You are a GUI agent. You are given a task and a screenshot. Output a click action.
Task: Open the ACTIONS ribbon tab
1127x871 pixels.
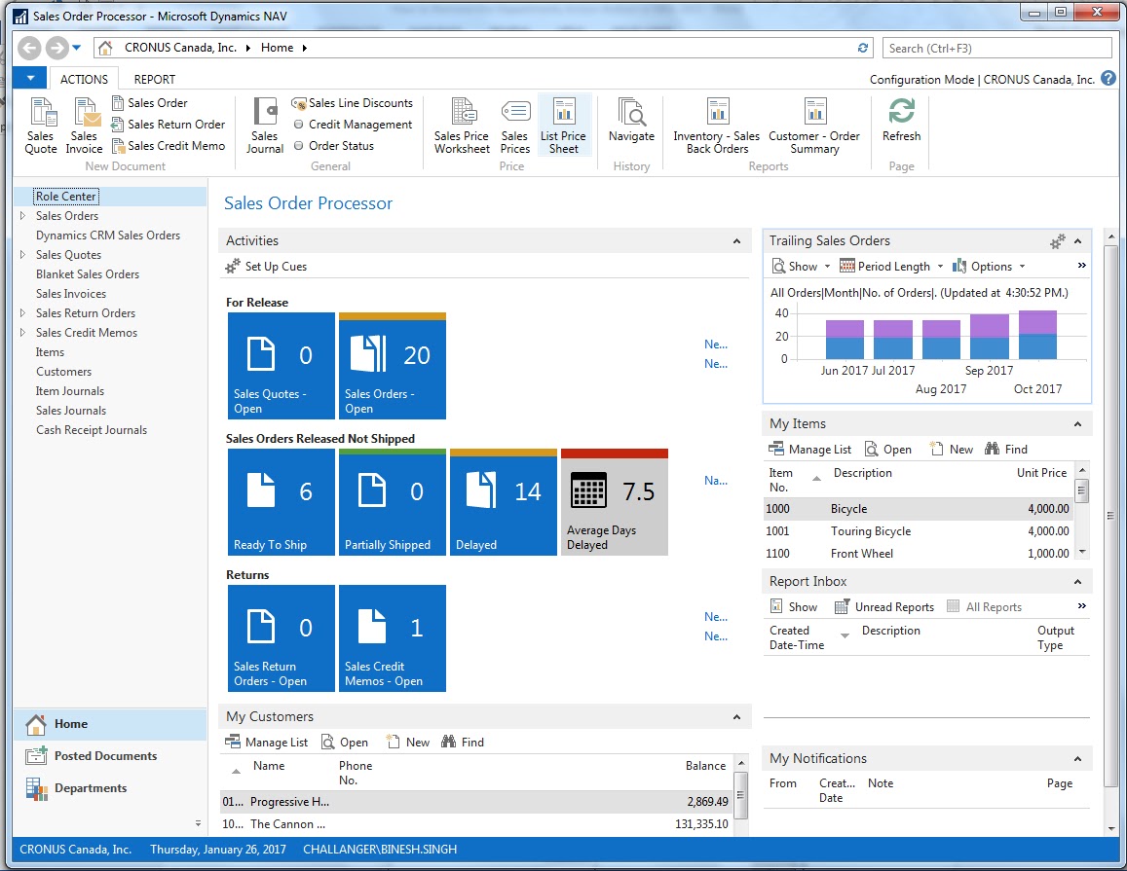point(84,79)
